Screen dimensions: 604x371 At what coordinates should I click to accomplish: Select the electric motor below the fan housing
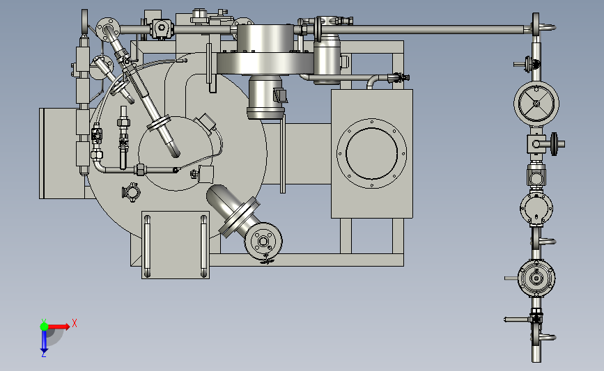[266, 97]
